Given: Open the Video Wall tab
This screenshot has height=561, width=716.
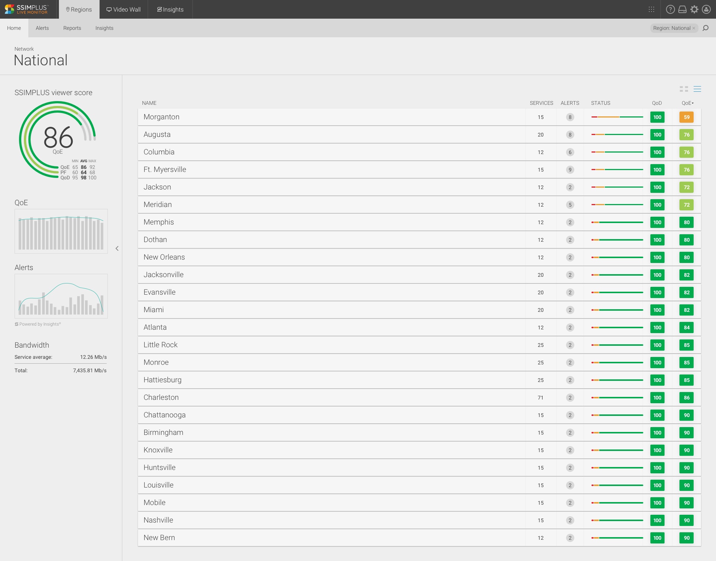Looking at the screenshot, I should (123, 9).
